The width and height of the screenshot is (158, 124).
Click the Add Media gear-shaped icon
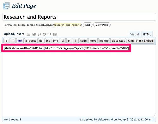(44, 34)
